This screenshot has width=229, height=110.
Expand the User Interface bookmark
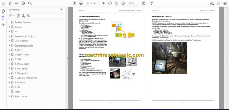point(9,41)
